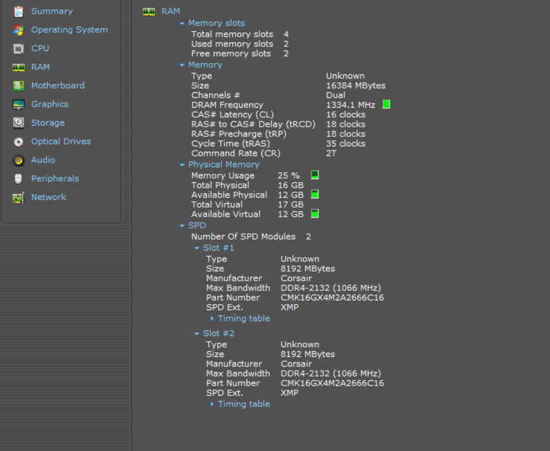The height and width of the screenshot is (451, 550).
Task: Click the Motherboard icon in sidebar
Action: tap(18, 86)
